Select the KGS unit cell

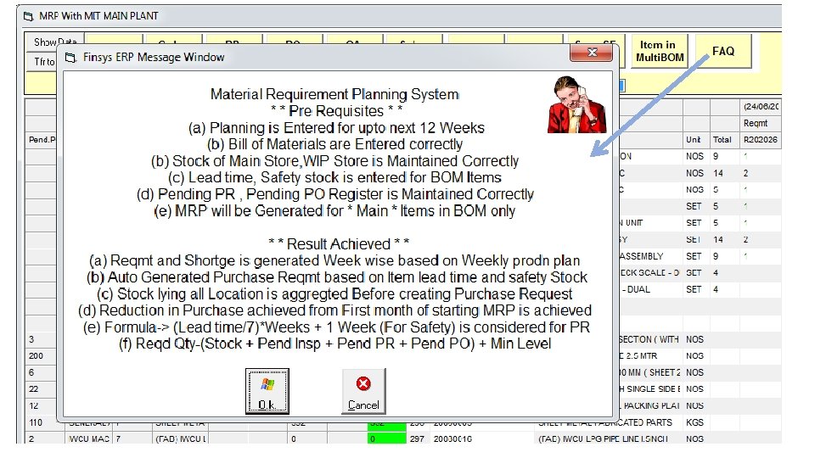click(x=694, y=422)
